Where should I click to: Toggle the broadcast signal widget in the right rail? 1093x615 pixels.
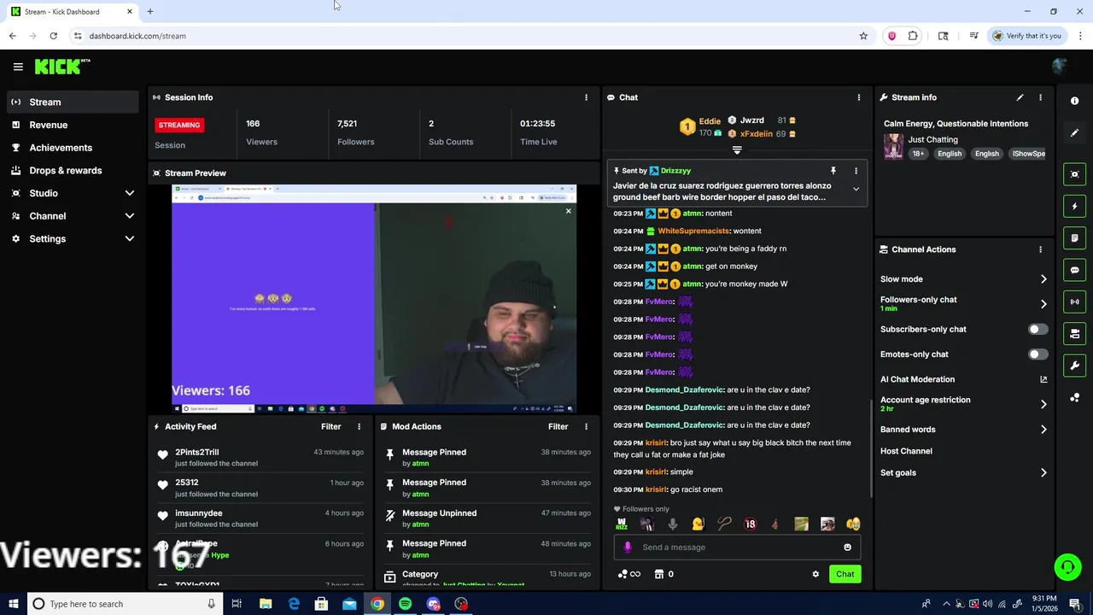click(x=1074, y=302)
